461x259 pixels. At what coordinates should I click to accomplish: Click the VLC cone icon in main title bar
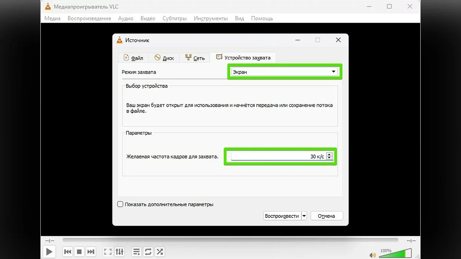(x=48, y=6)
